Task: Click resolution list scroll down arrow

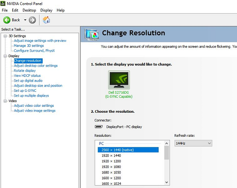Action: click(x=167, y=182)
